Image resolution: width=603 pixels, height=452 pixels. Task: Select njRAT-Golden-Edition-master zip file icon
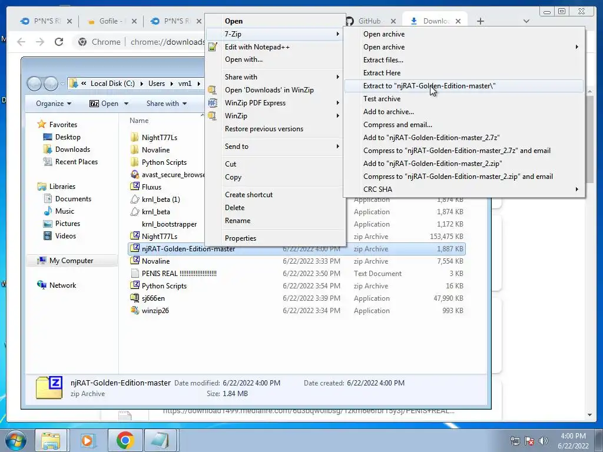tap(135, 248)
